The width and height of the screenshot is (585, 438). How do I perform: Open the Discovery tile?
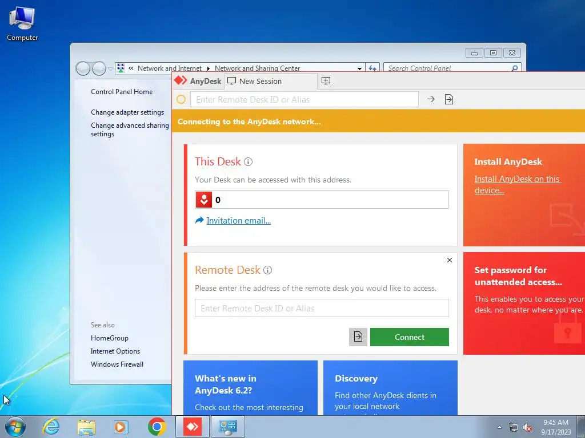[390, 388]
